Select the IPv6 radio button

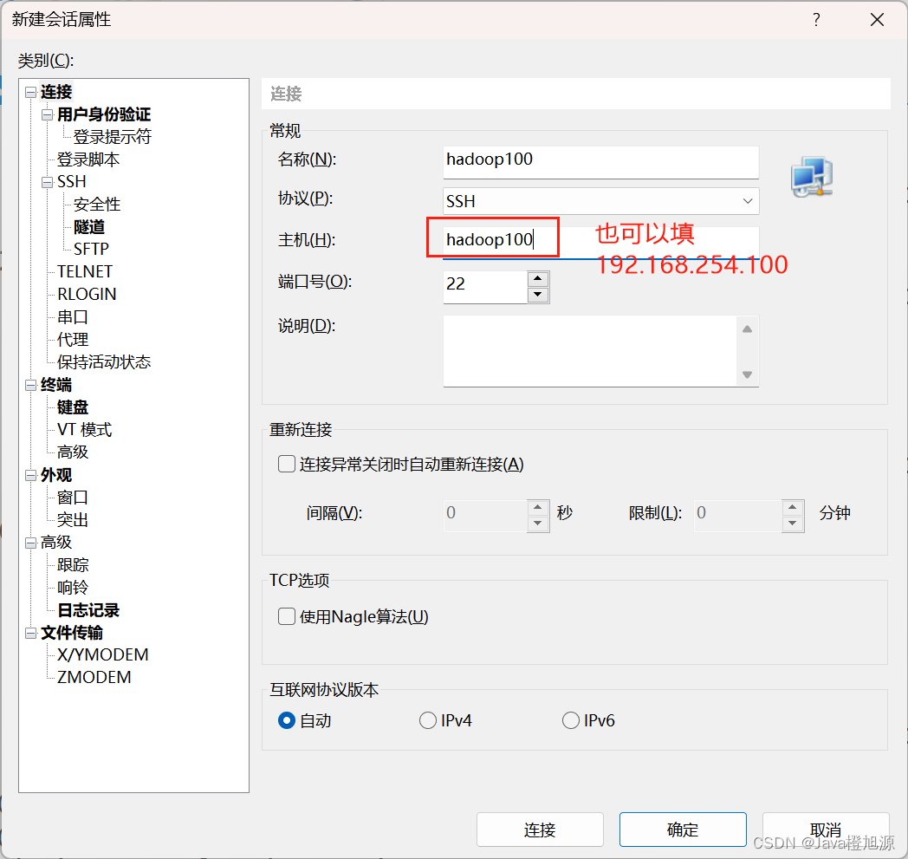(x=570, y=719)
